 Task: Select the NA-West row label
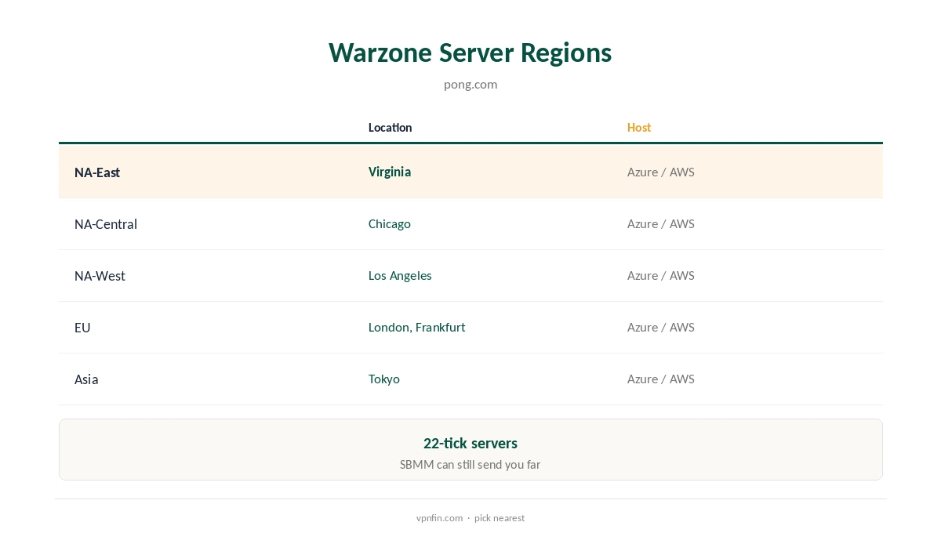100,276
